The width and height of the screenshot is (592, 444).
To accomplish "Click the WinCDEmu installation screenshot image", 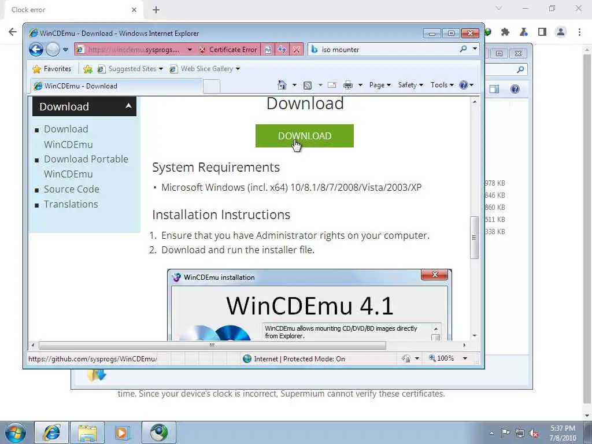I will coord(309,304).
